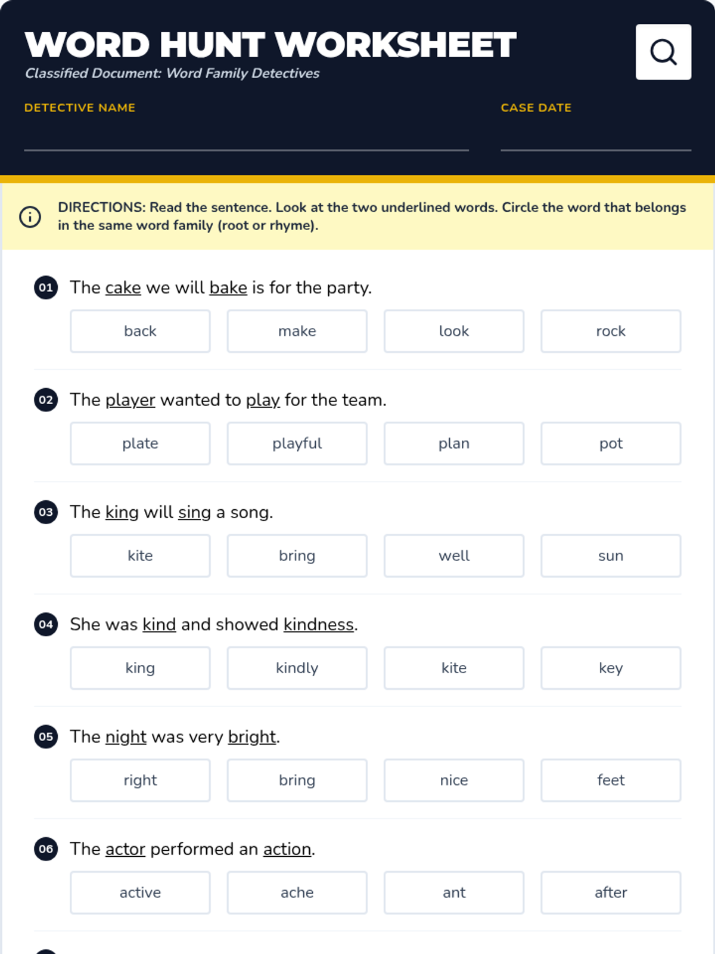Click the 'key' word option
This screenshot has height=954, width=715.
tap(611, 668)
